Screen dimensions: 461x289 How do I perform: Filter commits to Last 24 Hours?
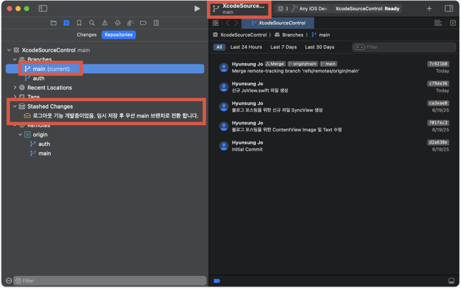(246, 47)
